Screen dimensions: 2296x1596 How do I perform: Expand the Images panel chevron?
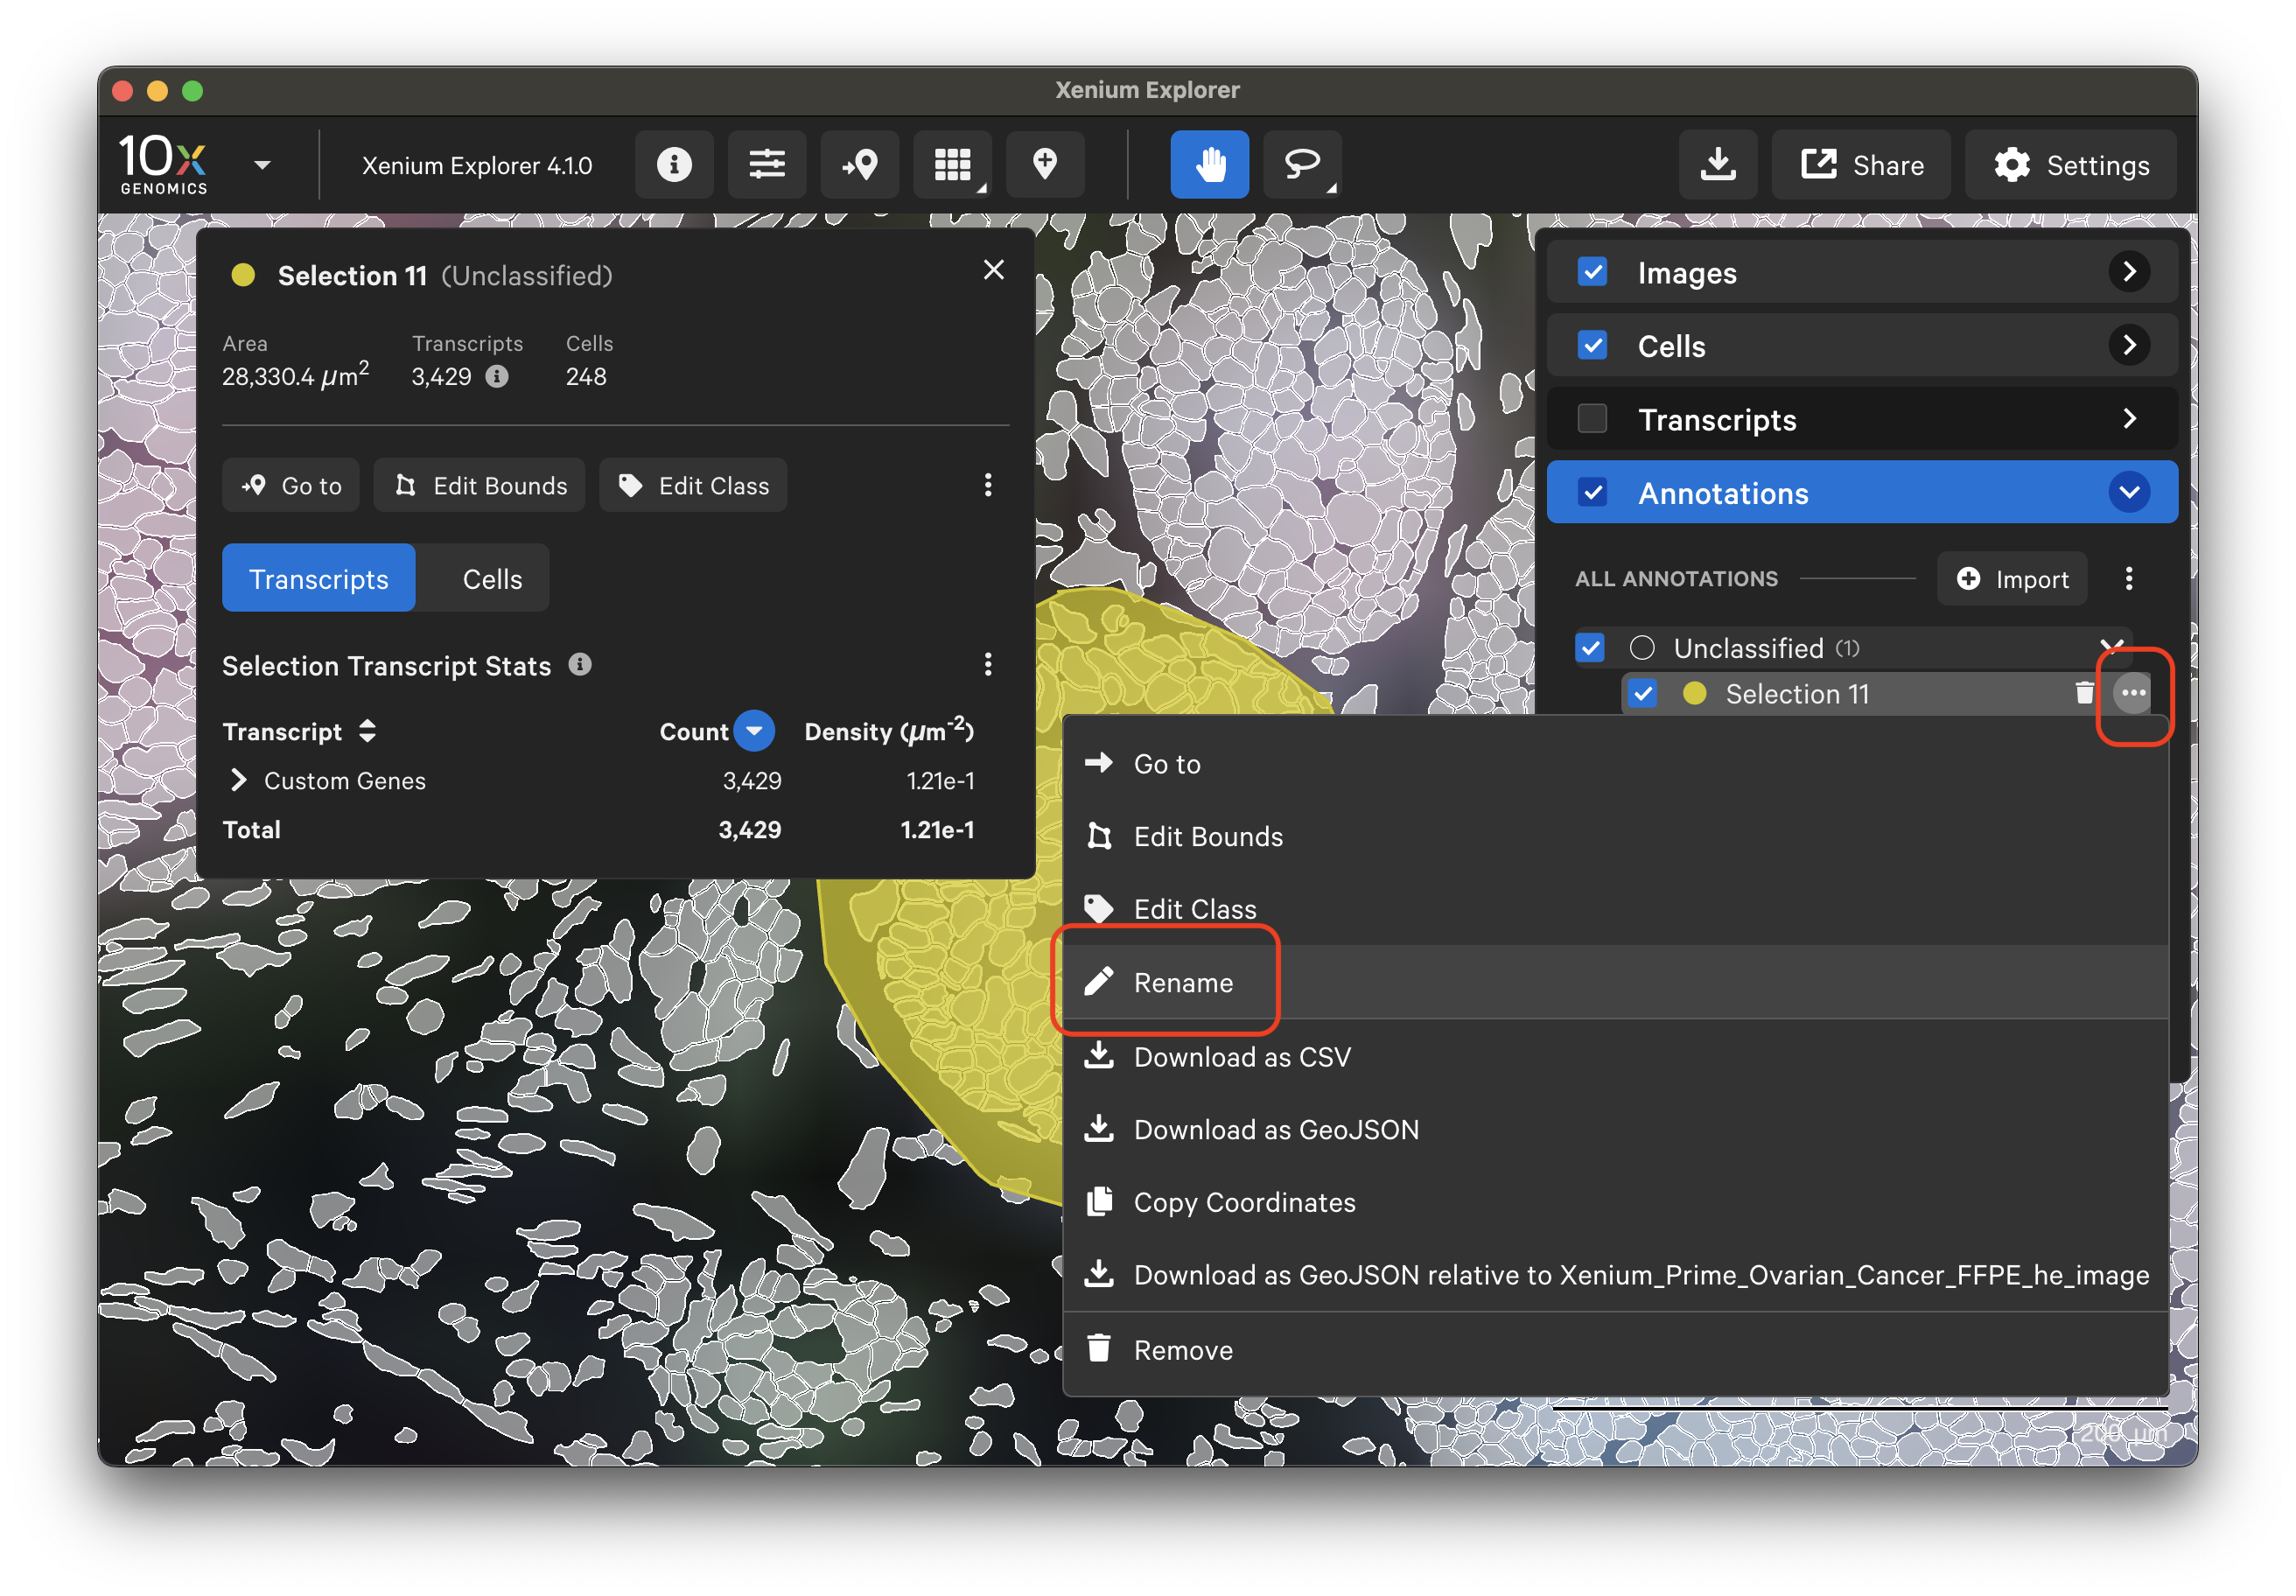pos(2129,272)
